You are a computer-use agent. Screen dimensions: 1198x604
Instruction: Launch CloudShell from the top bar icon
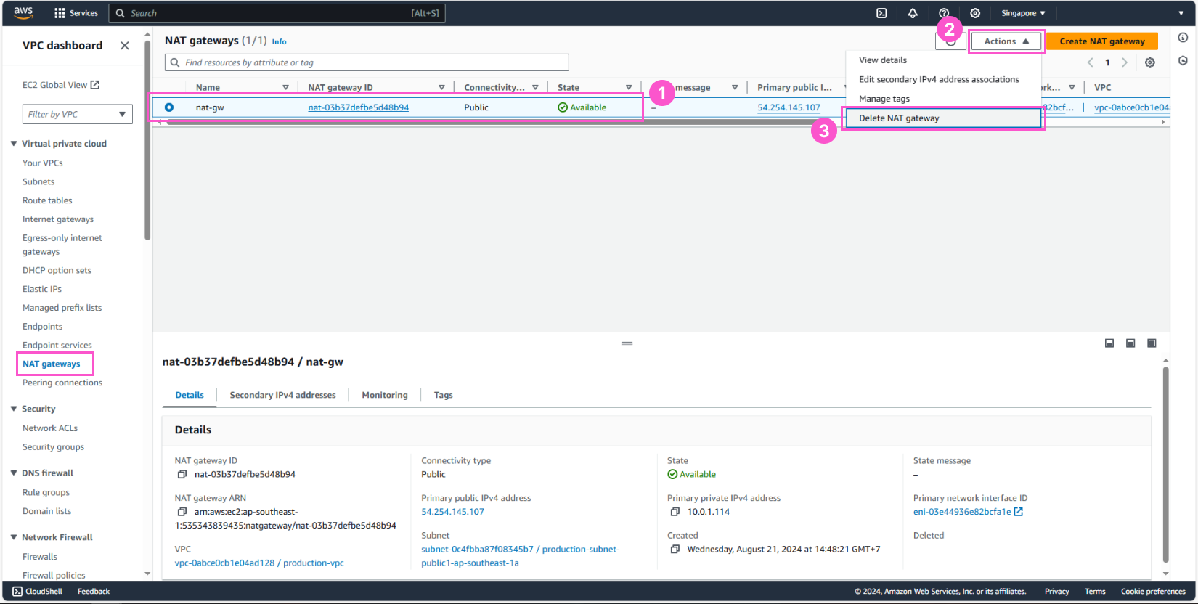(881, 13)
